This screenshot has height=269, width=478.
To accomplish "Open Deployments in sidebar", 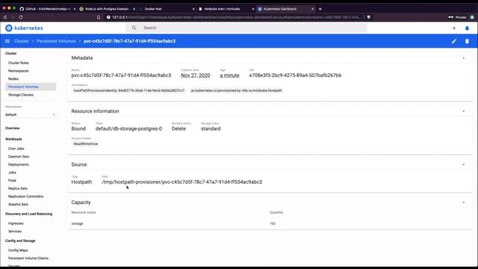I will pyautogui.click(x=18, y=164).
